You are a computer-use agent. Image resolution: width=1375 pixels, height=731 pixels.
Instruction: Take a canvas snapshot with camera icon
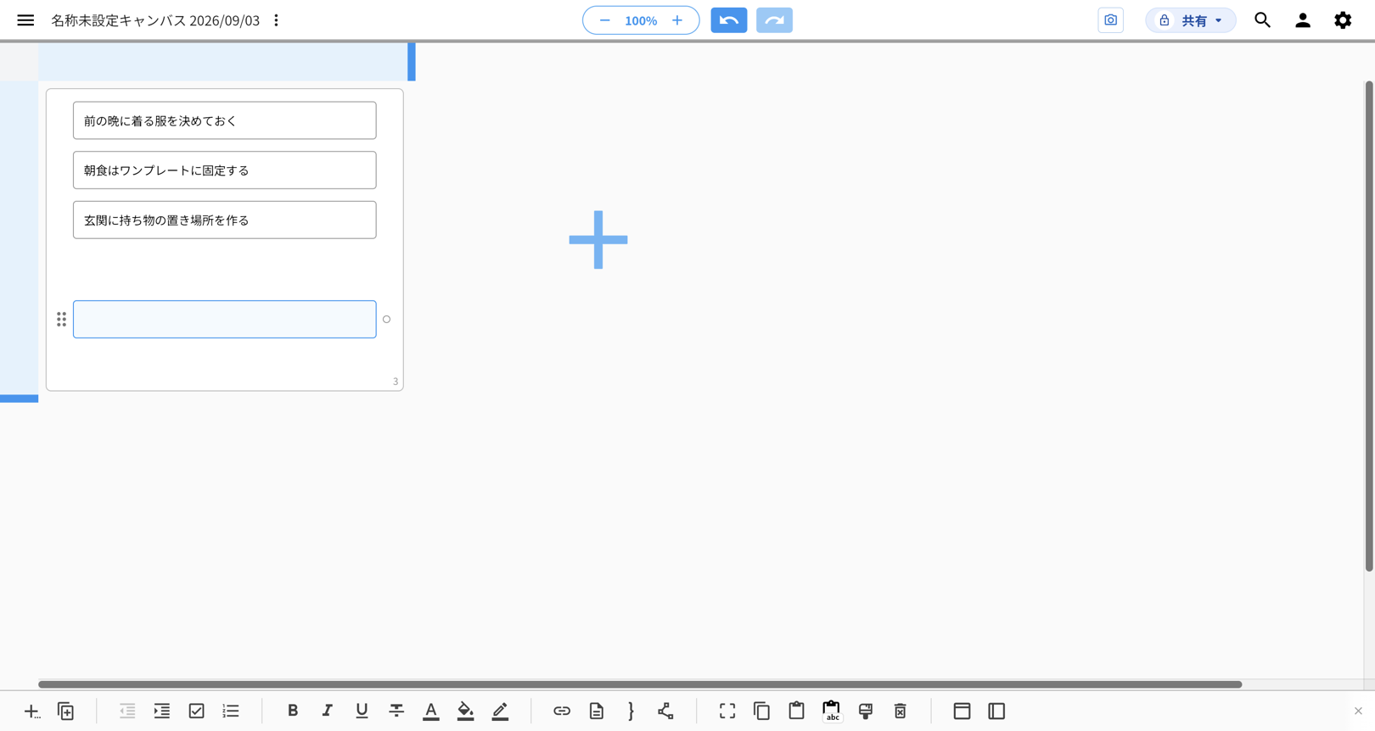[x=1110, y=20]
